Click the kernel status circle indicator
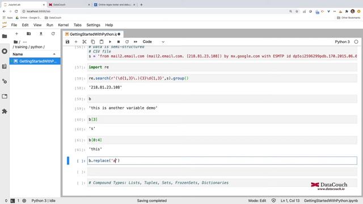 pos(356,42)
